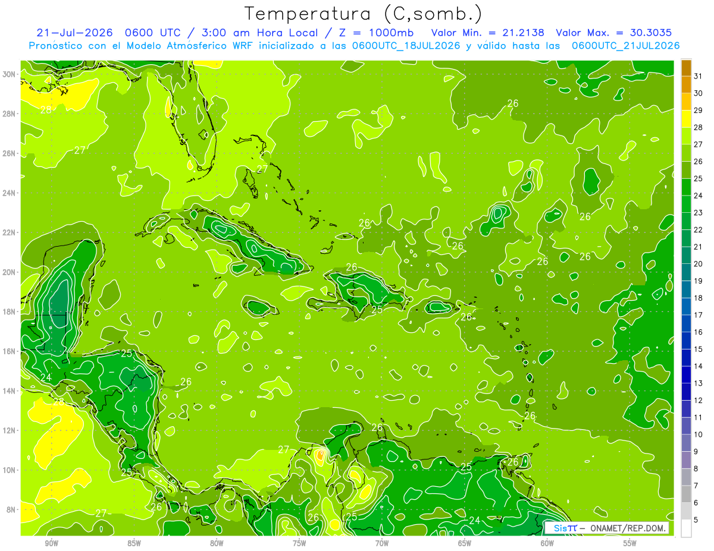Screen dimensions: 714x551
Task: Click the 90W longitude axis label
Action: [x=51, y=543]
